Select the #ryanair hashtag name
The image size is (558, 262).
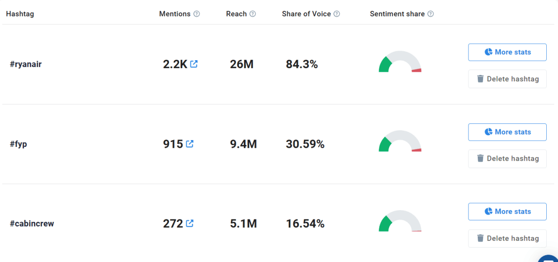point(26,65)
